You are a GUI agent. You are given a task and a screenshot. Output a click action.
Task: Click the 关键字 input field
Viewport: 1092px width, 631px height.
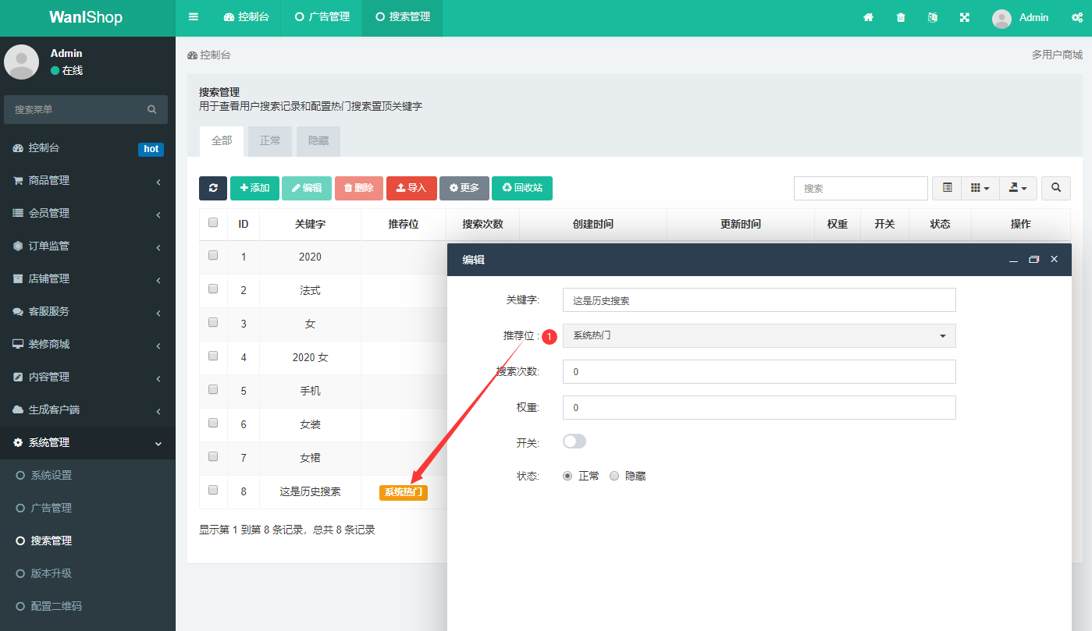(x=759, y=300)
